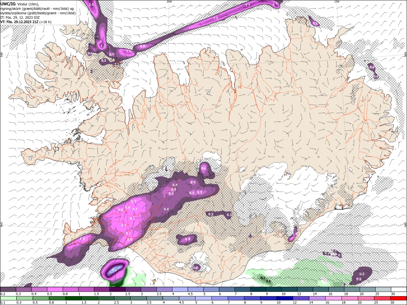
Task: Click the 'VT: Fös. 29.12.2023 21Z (+18 h)' line
Action: [x=26, y=22]
